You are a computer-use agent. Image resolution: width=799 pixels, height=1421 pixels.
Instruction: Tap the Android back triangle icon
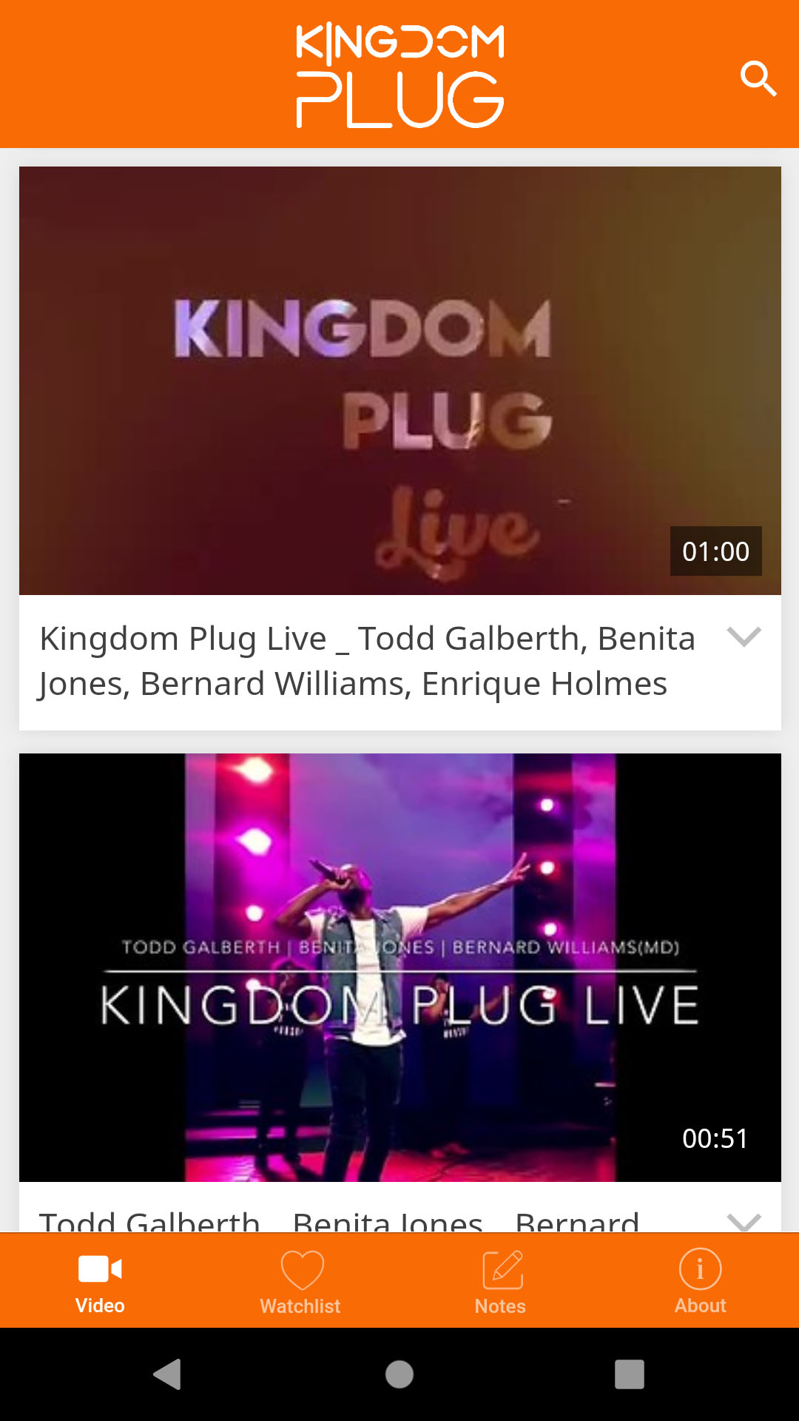coord(168,1374)
